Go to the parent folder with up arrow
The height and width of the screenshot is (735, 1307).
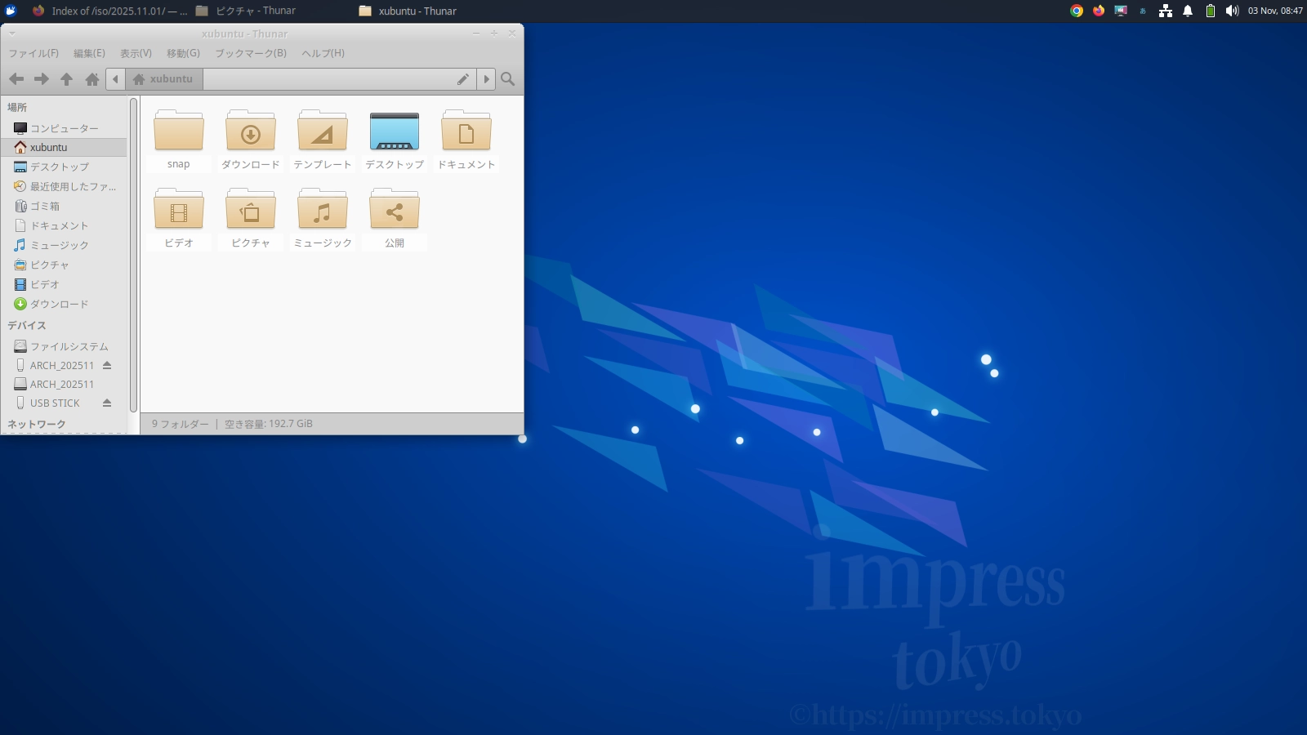pyautogui.click(x=67, y=79)
